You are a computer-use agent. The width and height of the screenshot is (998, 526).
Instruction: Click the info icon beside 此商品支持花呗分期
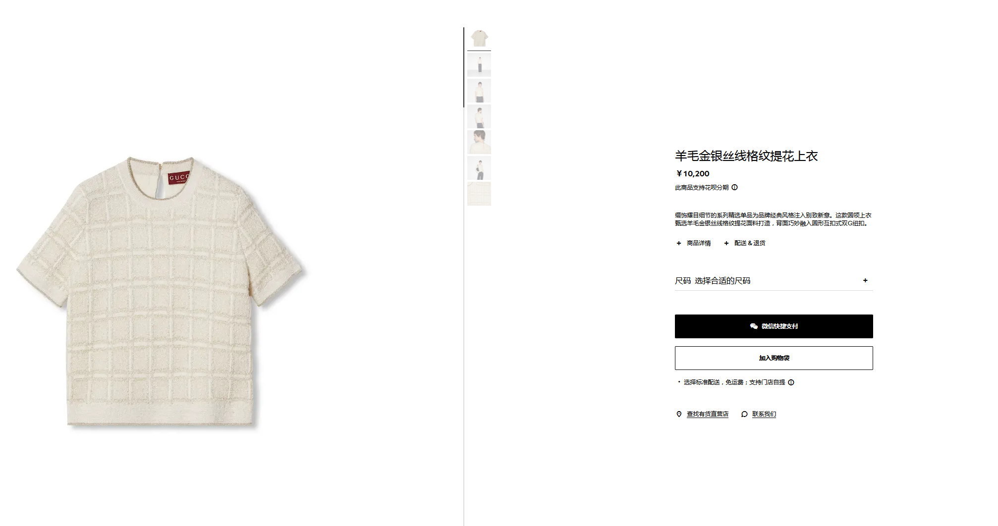(734, 187)
